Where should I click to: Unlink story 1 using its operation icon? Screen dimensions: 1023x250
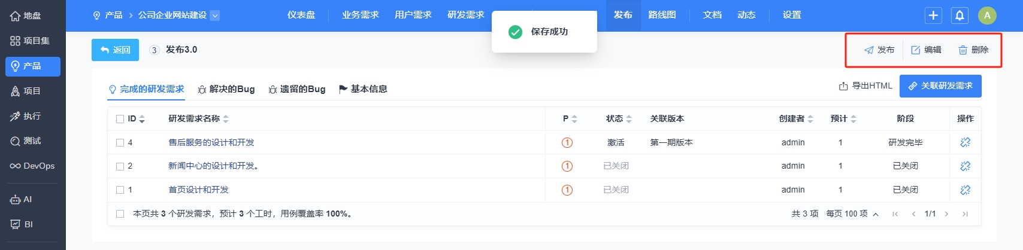(x=965, y=190)
